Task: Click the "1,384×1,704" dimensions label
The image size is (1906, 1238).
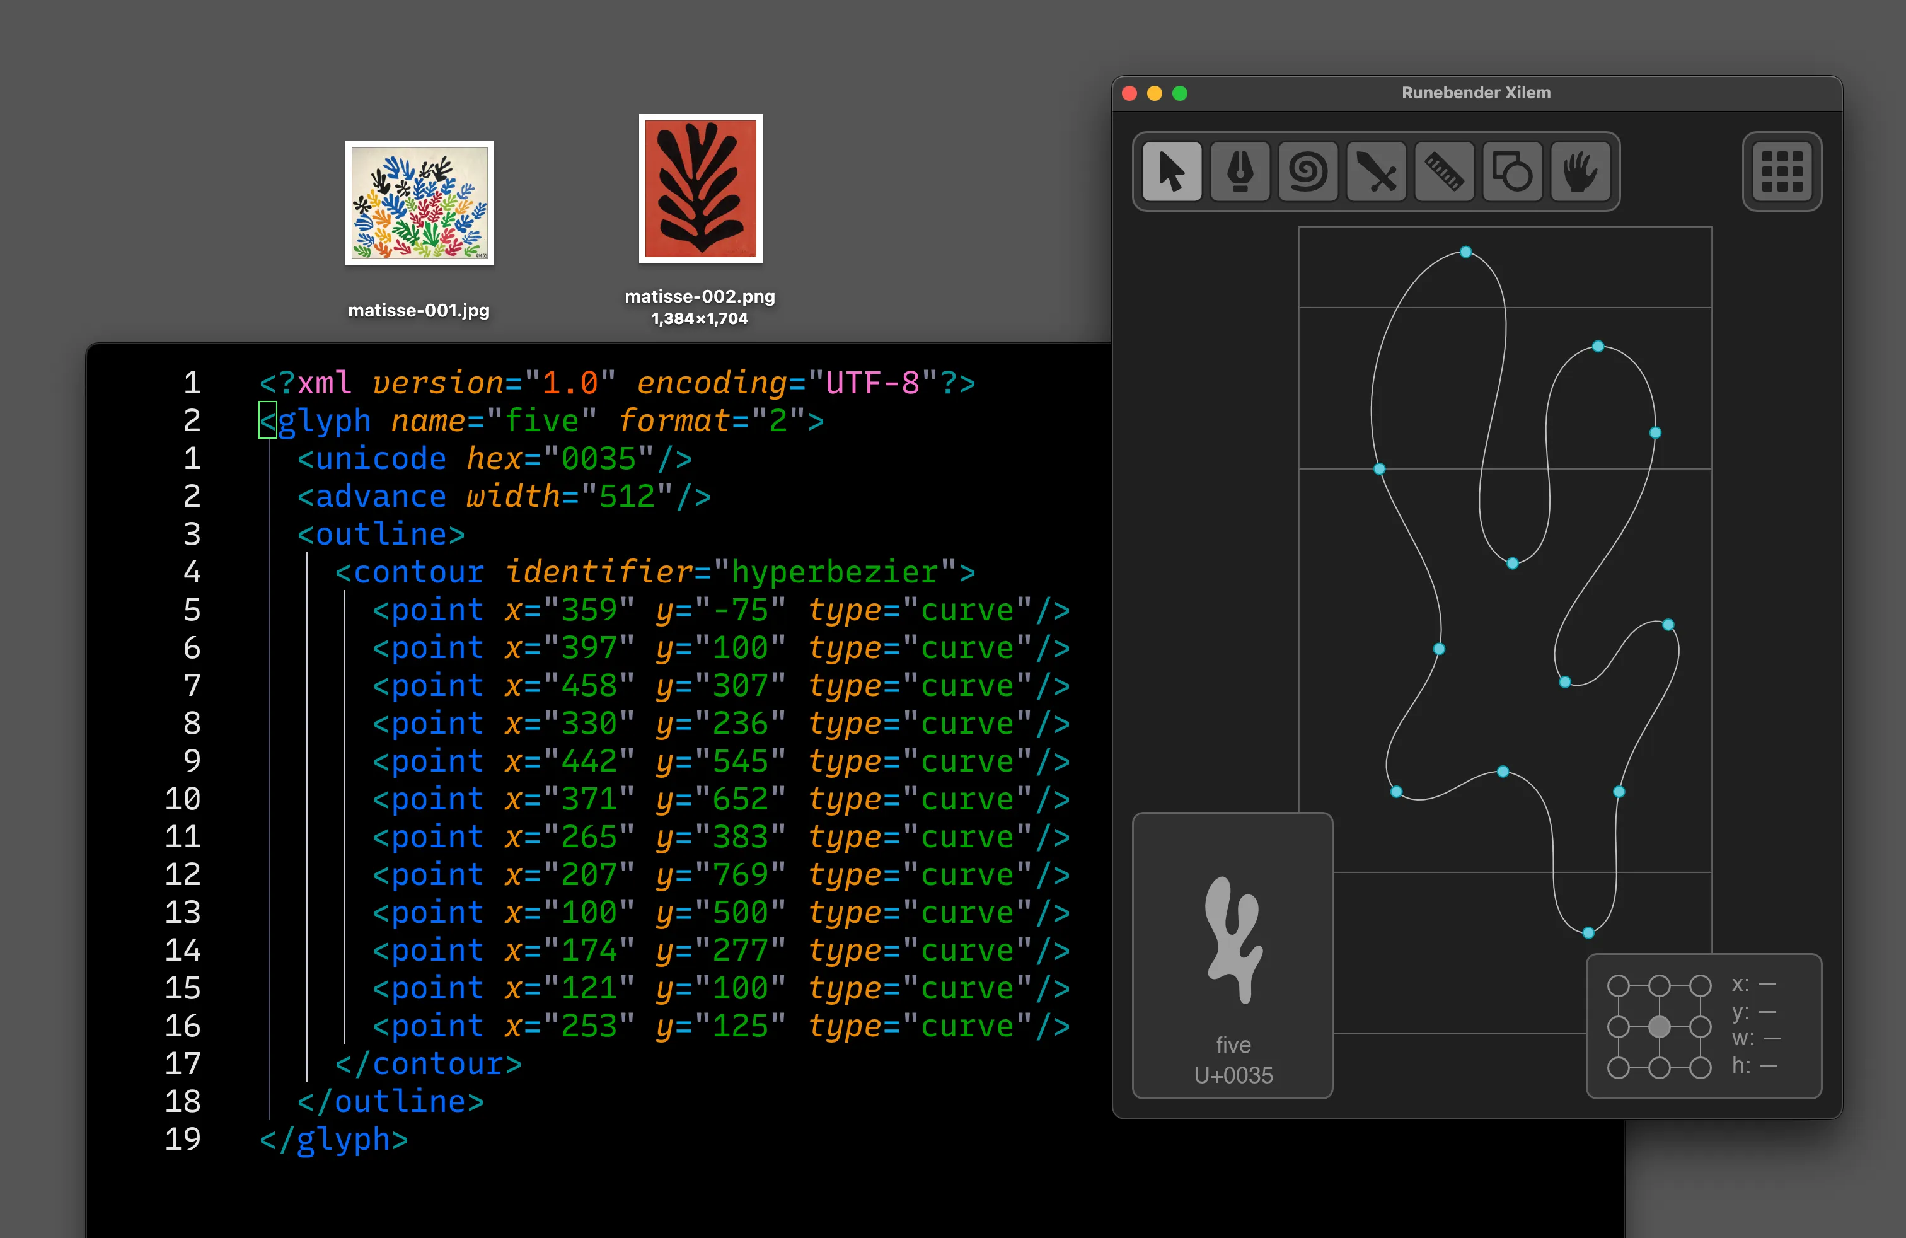Action: (700, 319)
